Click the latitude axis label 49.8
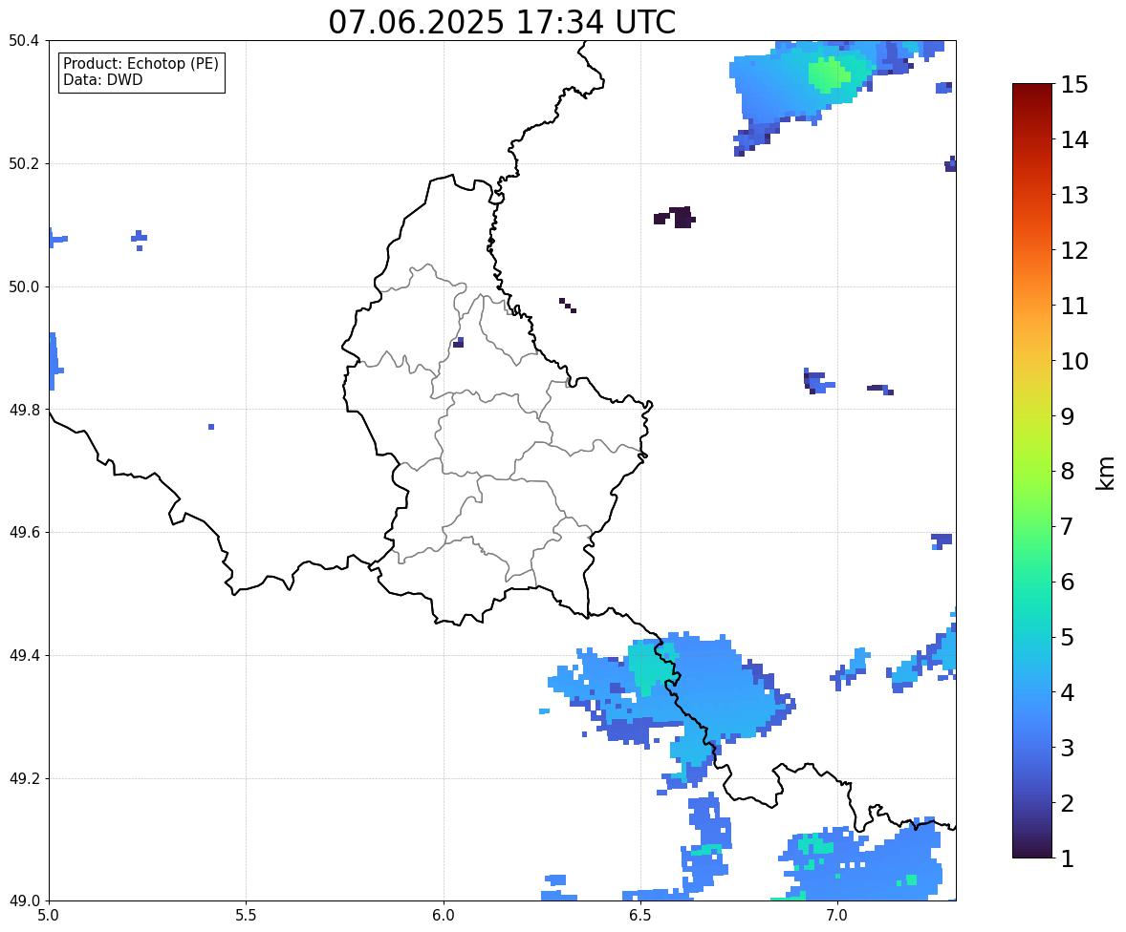The image size is (1126, 932). click(x=24, y=410)
